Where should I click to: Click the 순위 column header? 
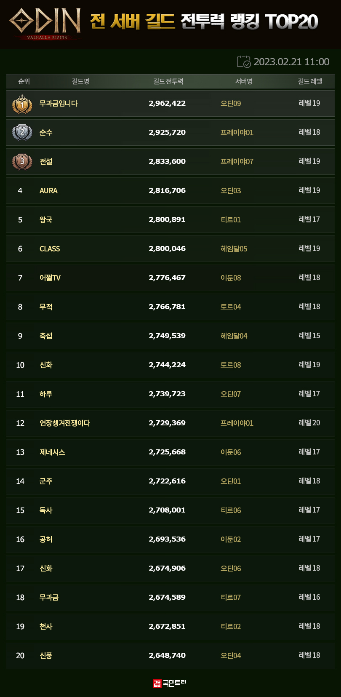click(x=24, y=81)
